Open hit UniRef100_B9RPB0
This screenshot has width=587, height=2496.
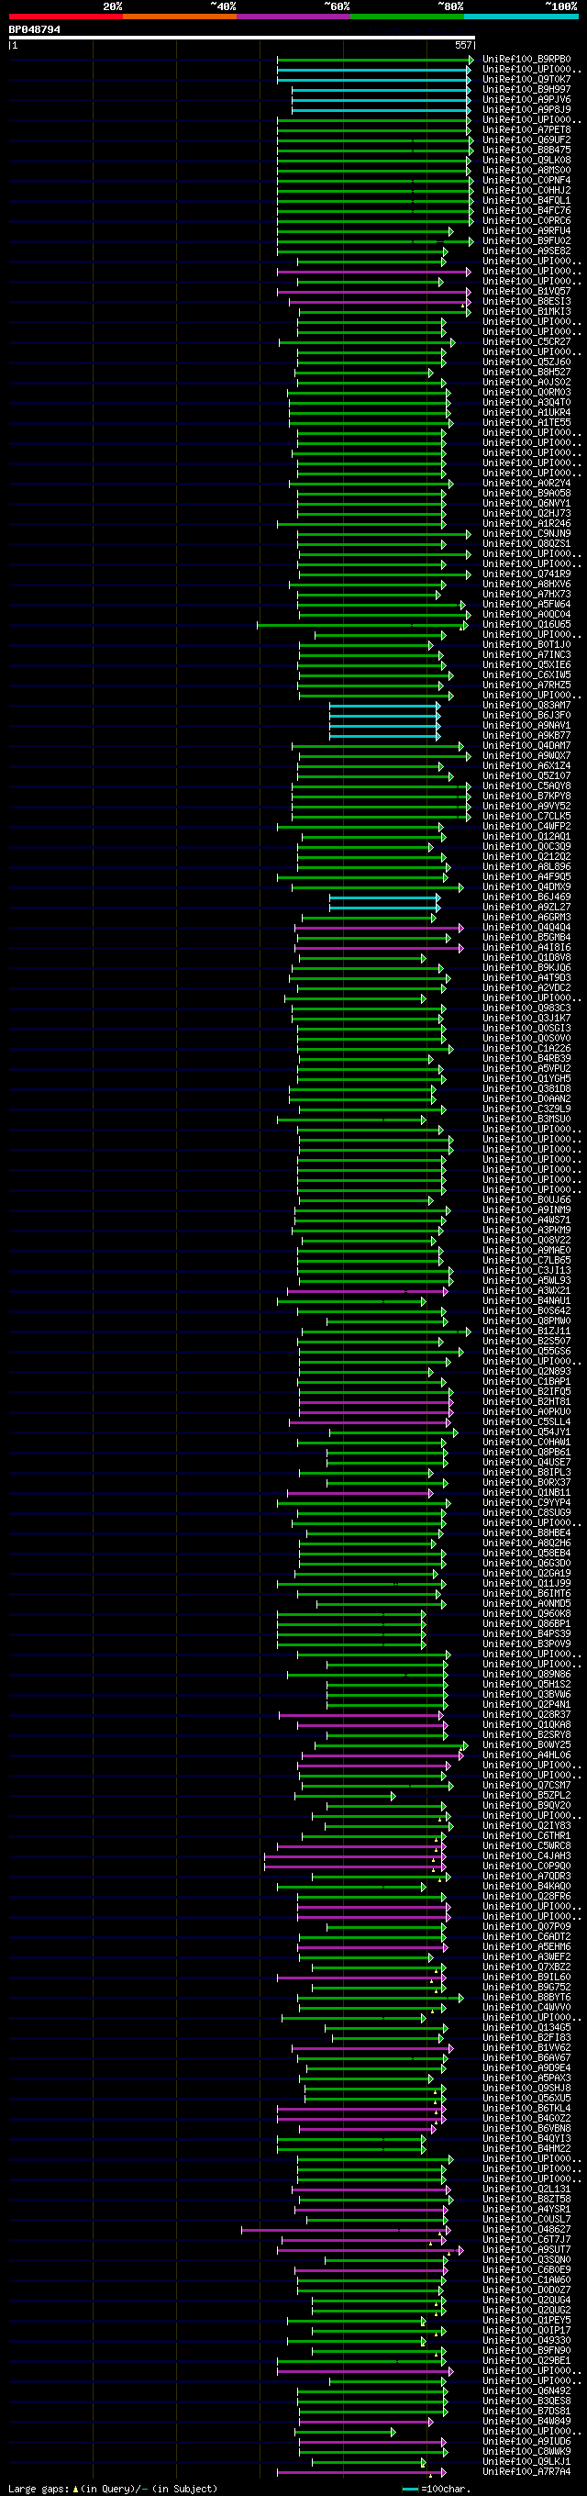[x=527, y=59]
